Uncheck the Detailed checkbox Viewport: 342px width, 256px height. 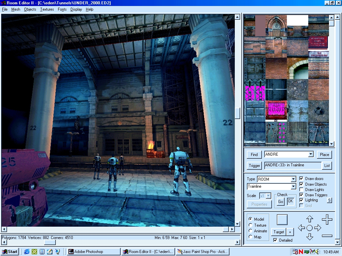tap(275, 240)
